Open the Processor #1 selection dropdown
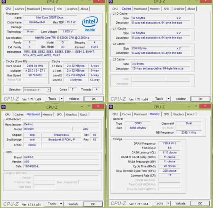 tap(37, 90)
